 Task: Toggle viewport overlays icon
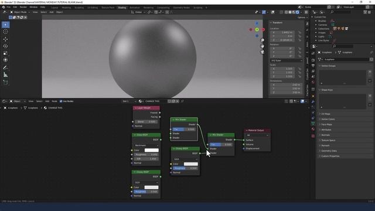pos(272,12)
